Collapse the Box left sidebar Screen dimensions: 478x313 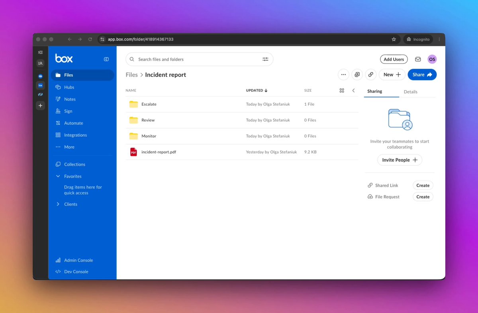(106, 59)
